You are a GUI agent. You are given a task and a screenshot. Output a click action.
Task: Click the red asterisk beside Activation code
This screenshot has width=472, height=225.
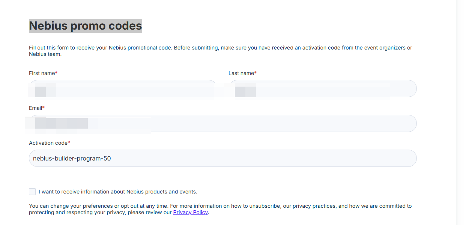69,142
